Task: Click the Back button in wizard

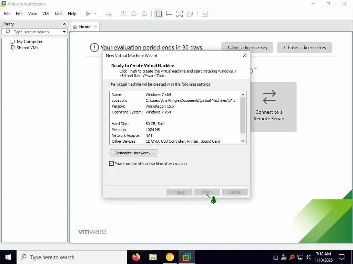Action: click(179, 192)
